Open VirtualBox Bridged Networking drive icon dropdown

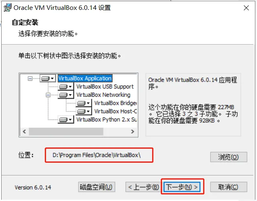tap(84, 103)
